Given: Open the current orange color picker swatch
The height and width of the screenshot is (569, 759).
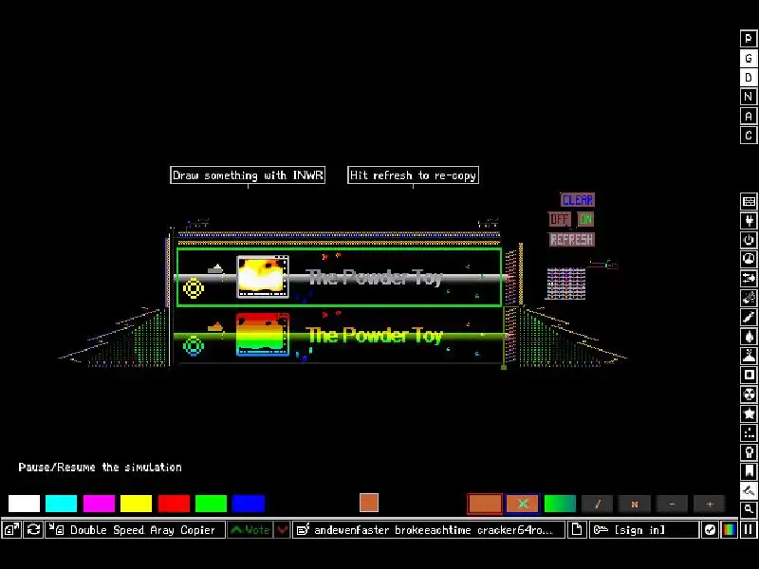Looking at the screenshot, I should 369,503.
